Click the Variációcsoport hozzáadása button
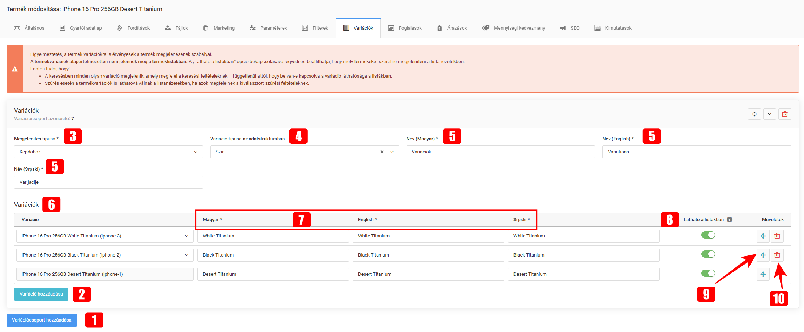This screenshot has height=332, width=804. 42,320
